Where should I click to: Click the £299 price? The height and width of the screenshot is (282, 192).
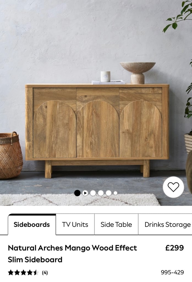click(174, 248)
